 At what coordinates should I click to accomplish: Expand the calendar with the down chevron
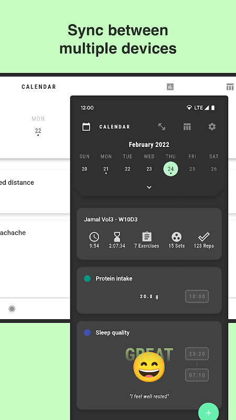tap(149, 187)
